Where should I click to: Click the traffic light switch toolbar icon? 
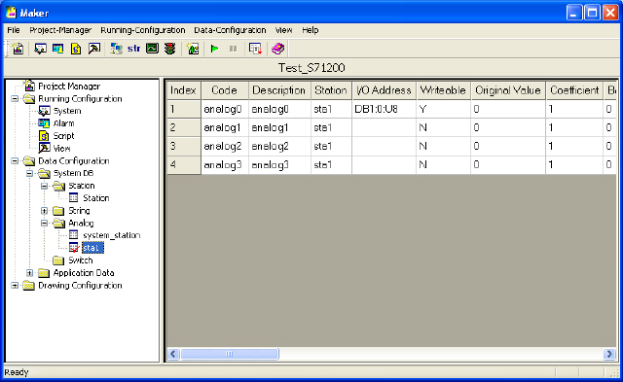[170, 49]
